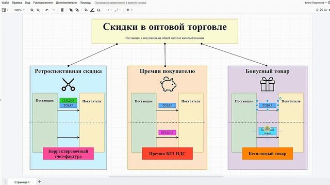Image resolution: width=330 pixels, height=185 pixels.
Task: Select the green СКИДКА box
Action: point(68,101)
